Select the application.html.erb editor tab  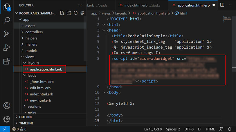point(194,5)
